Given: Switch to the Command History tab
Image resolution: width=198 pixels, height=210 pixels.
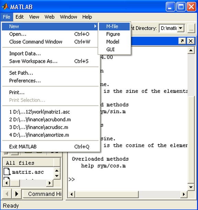Looking at the screenshot, I should point(43,194).
